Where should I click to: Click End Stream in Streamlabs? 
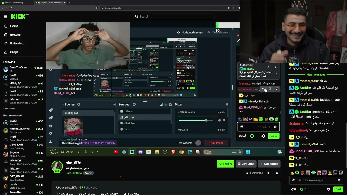216,143
